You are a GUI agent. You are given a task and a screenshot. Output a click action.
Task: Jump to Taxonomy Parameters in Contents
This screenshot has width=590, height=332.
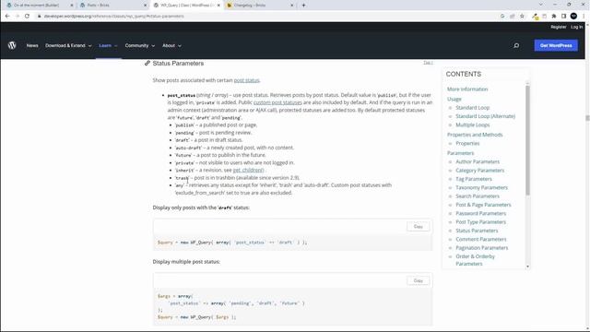pos(481,188)
